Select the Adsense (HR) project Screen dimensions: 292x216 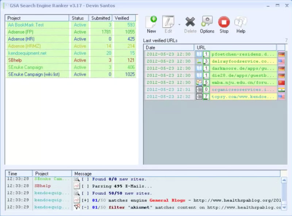tap(71, 39)
